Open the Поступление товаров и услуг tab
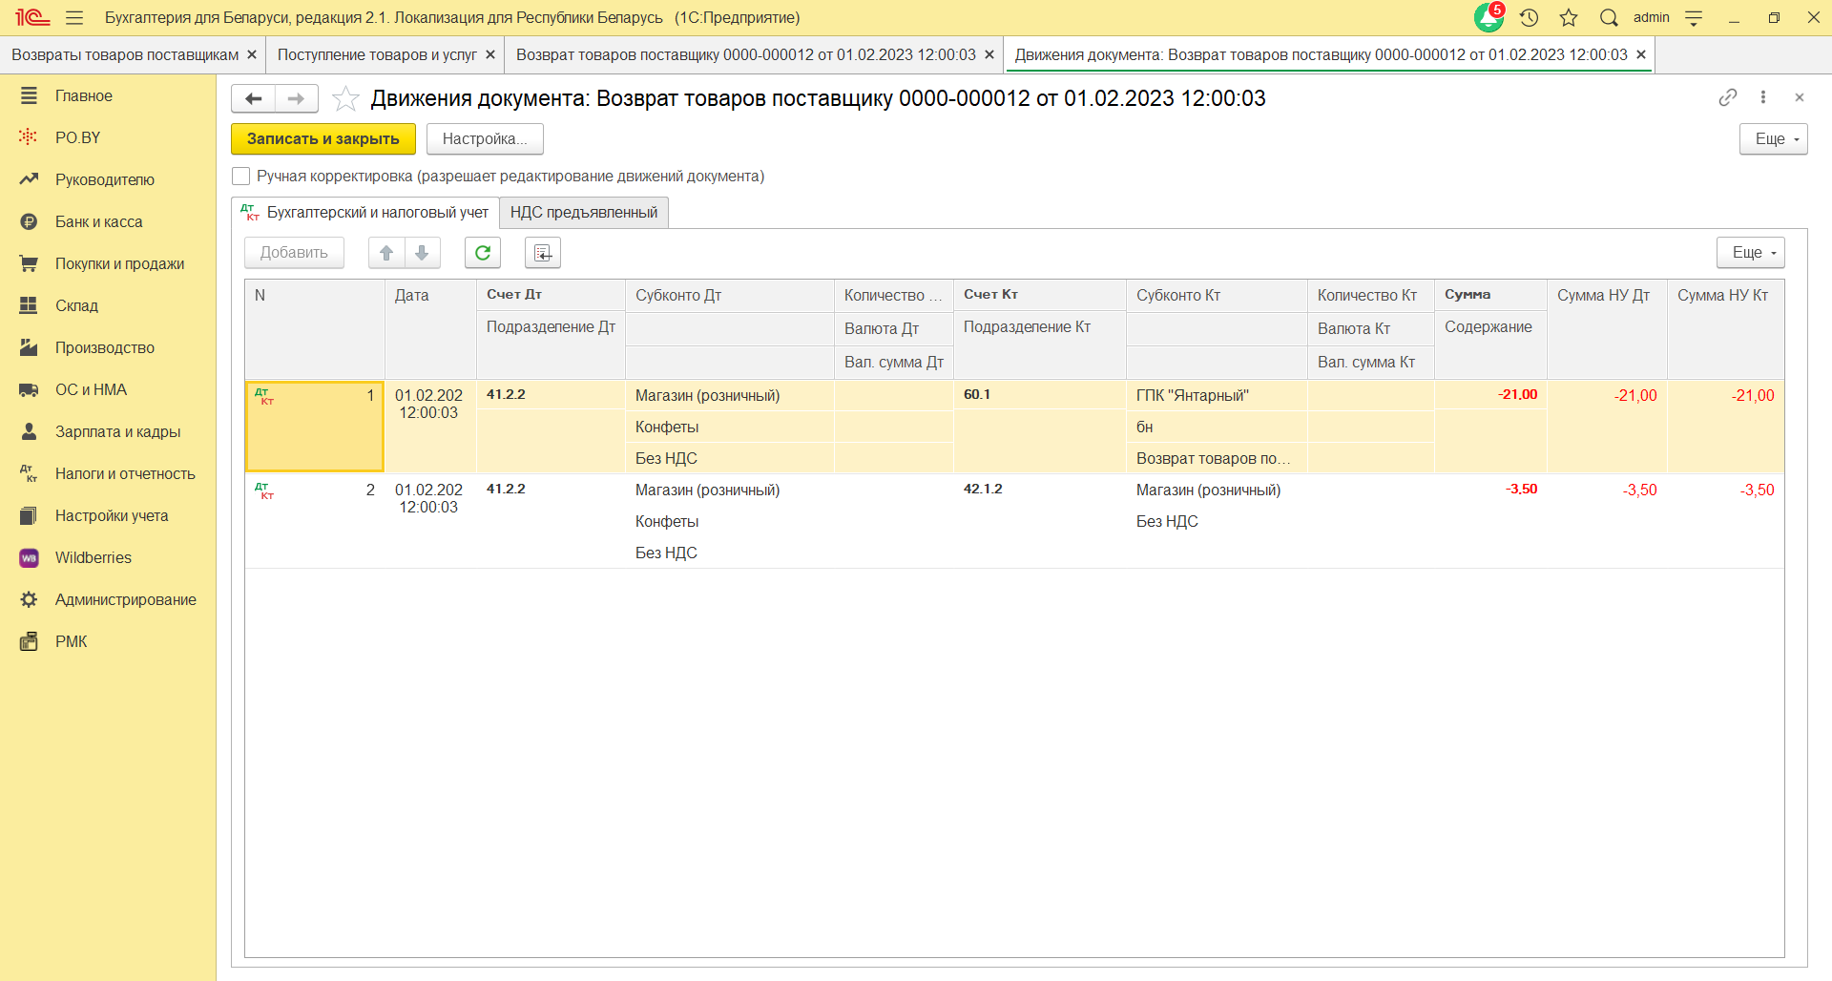Image resolution: width=1832 pixels, height=981 pixels. (x=377, y=55)
